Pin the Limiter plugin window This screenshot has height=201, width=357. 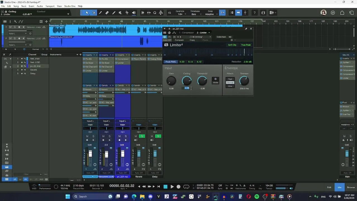click(x=246, y=28)
